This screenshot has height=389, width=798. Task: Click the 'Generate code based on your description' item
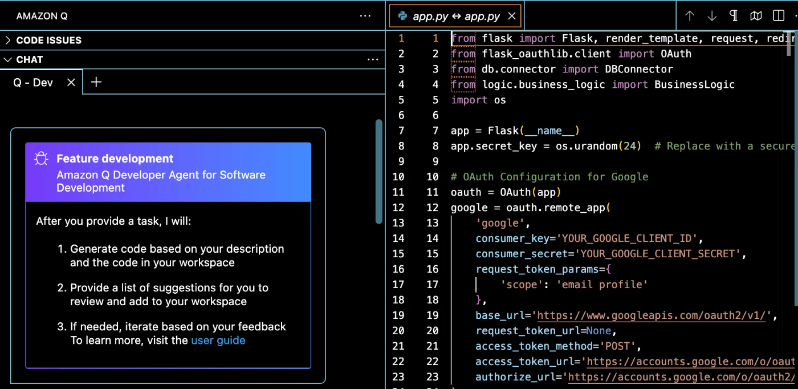[x=177, y=256]
